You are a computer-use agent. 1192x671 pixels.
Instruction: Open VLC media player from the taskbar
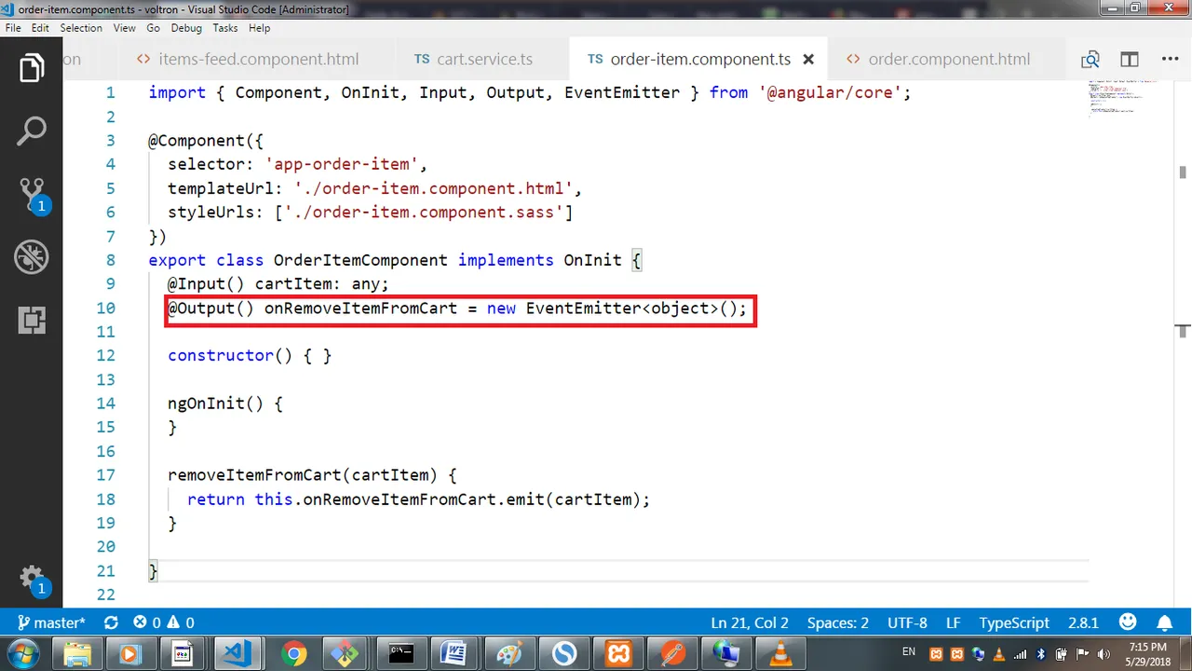779,654
